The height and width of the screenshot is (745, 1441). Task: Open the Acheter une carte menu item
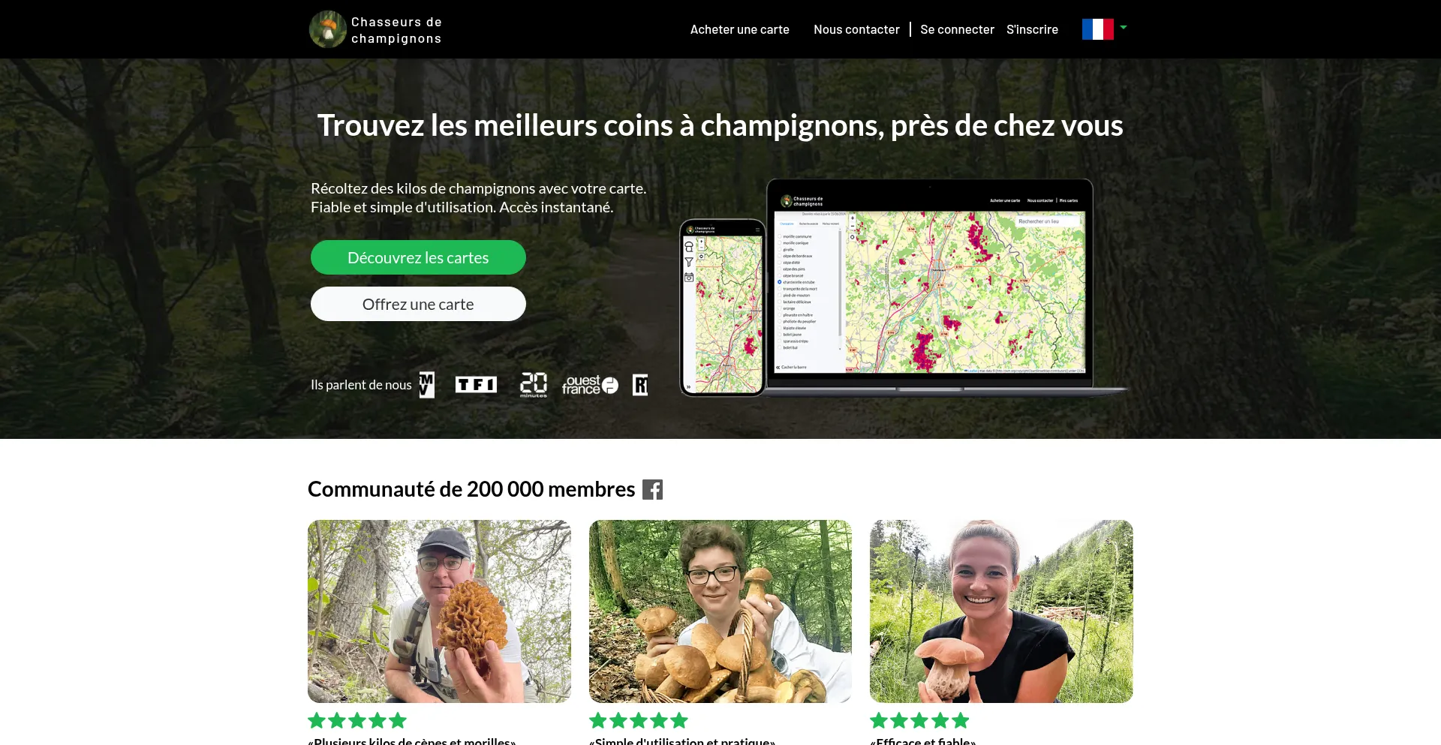click(739, 29)
